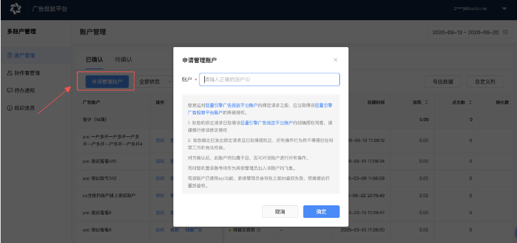Select 协作者管理 in left sidebar
This screenshot has width=517, height=243.
coord(28,73)
